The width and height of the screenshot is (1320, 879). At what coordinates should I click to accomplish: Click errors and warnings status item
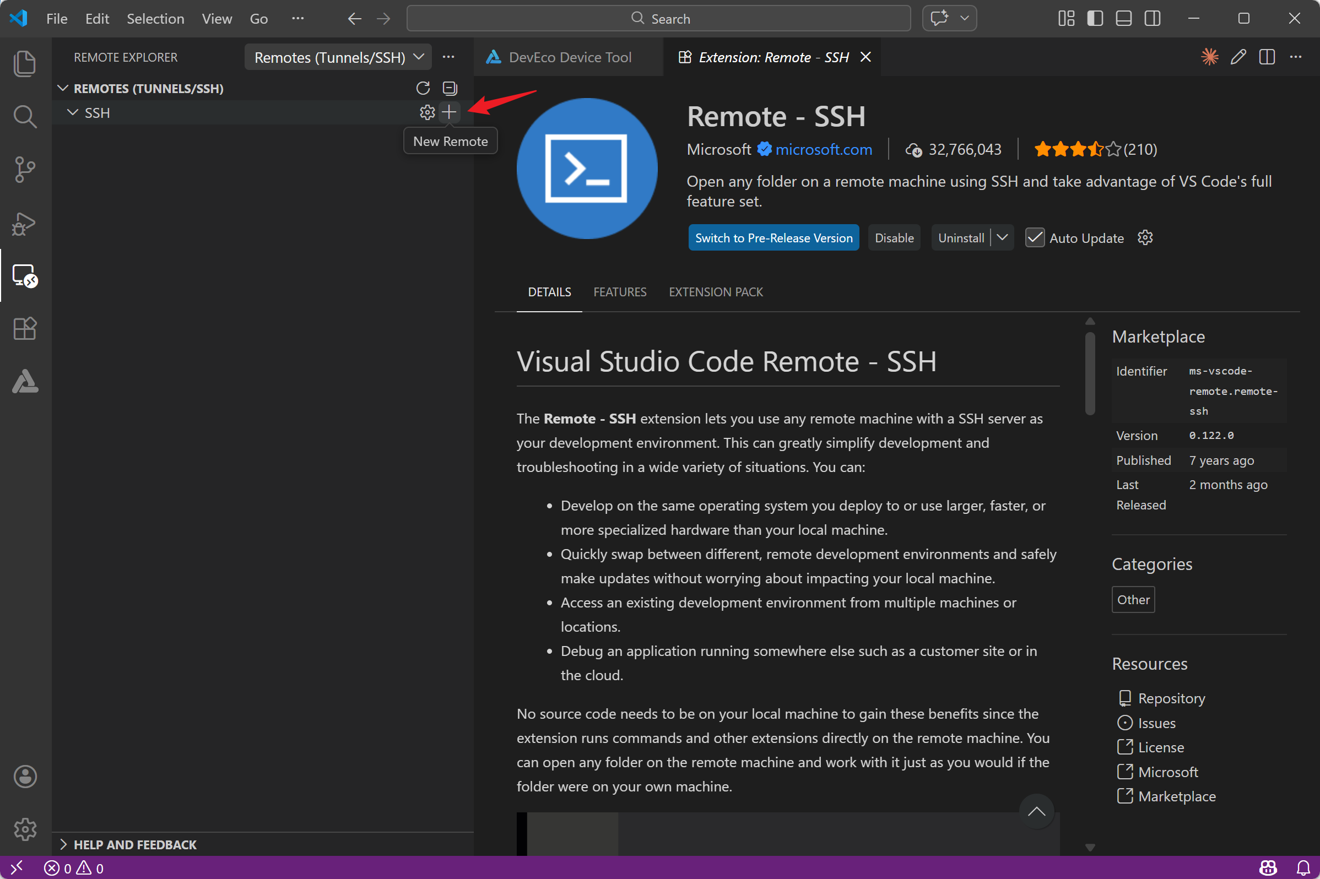pyautogui.click(x=74, y=868)
